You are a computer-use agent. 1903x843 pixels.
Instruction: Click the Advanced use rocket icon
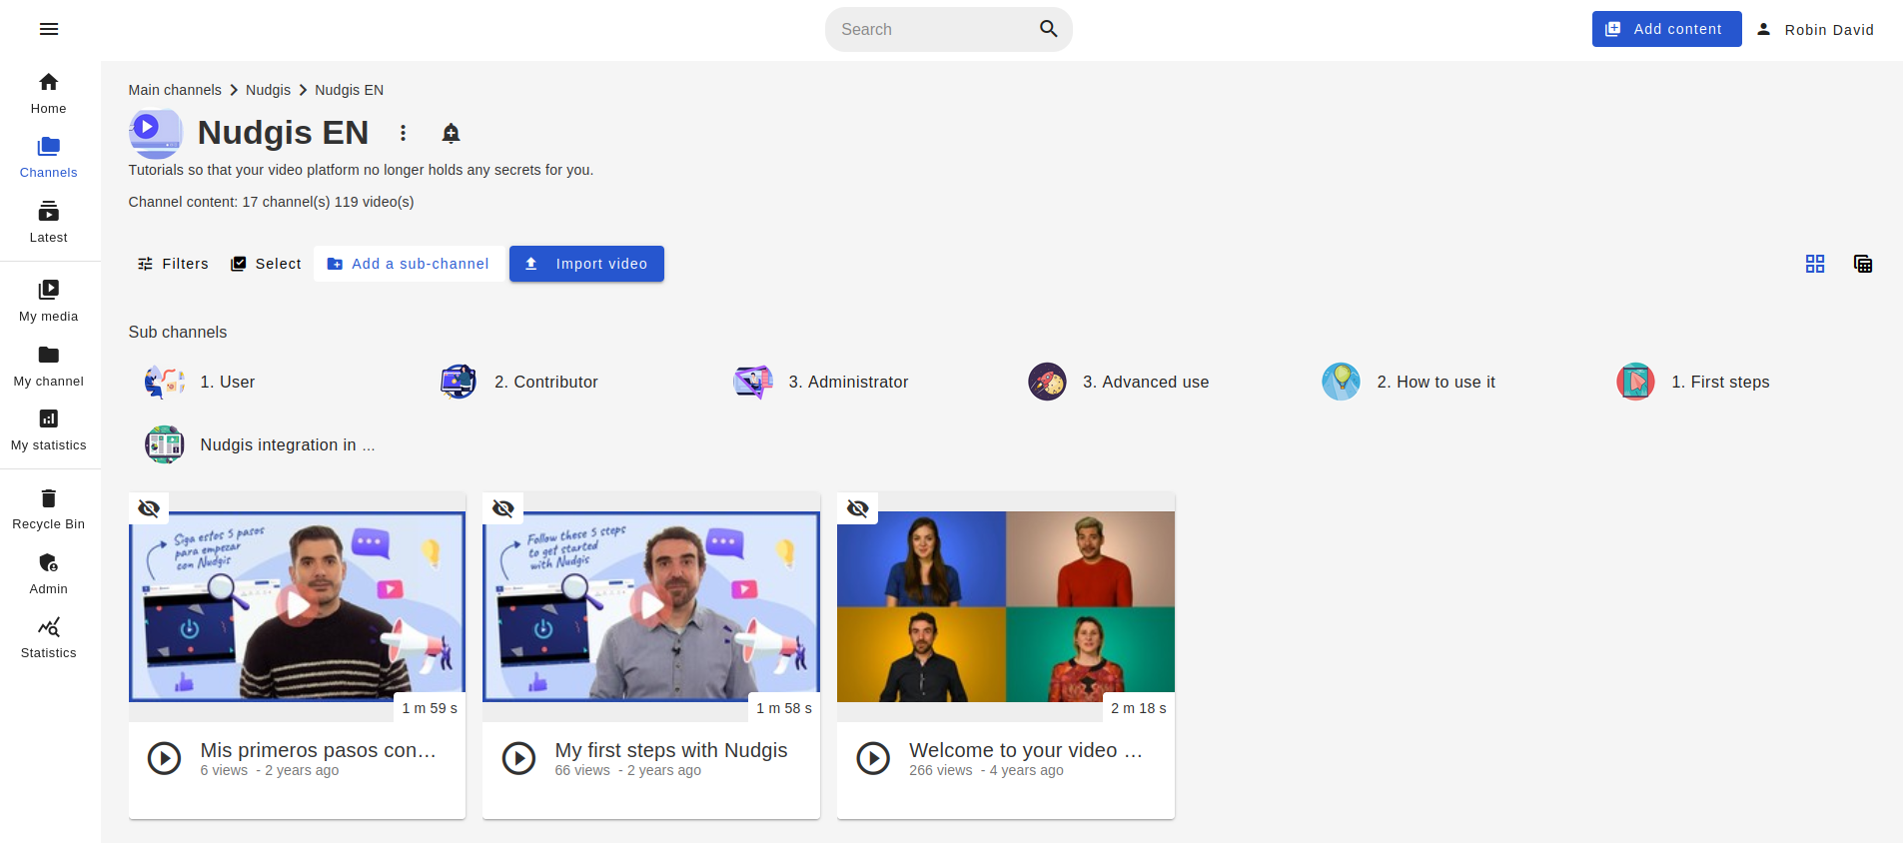1047,382
